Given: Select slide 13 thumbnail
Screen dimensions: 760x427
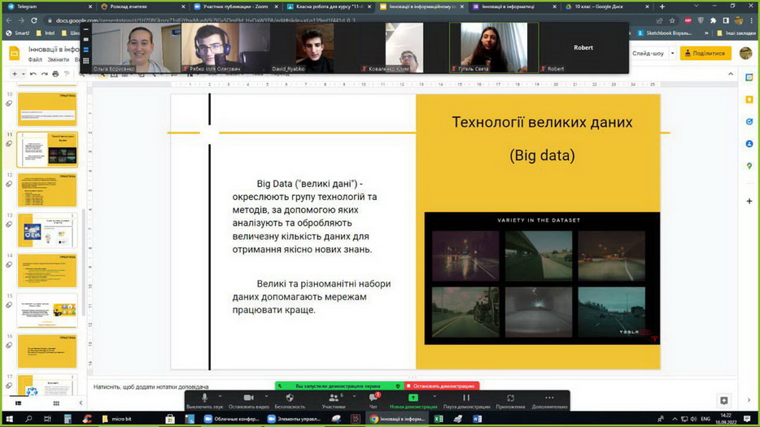Looking at the screenshot, I should pyautogui.click(x=47, y=230).
